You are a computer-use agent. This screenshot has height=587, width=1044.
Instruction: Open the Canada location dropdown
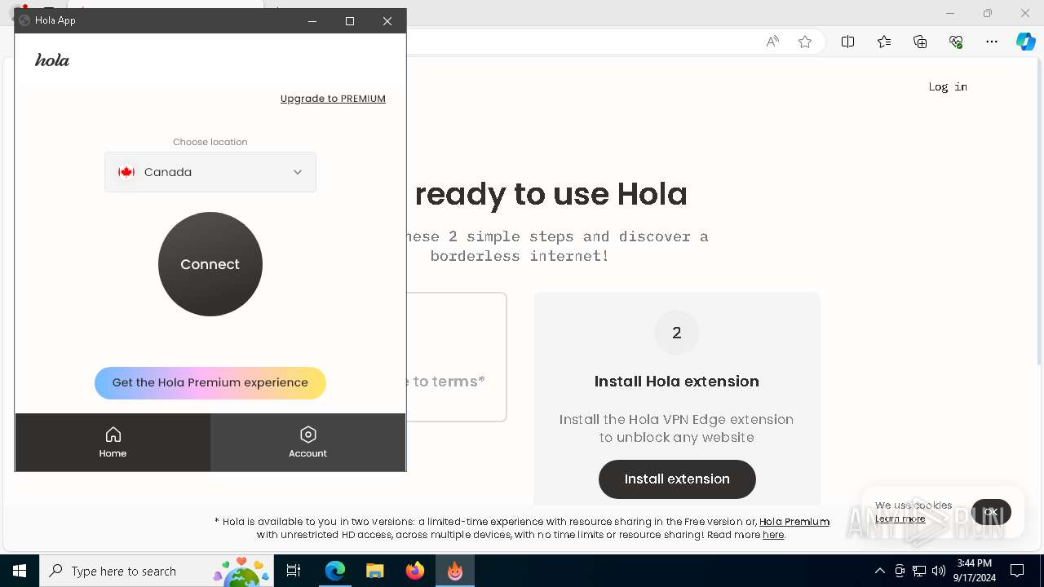(210, 172)
